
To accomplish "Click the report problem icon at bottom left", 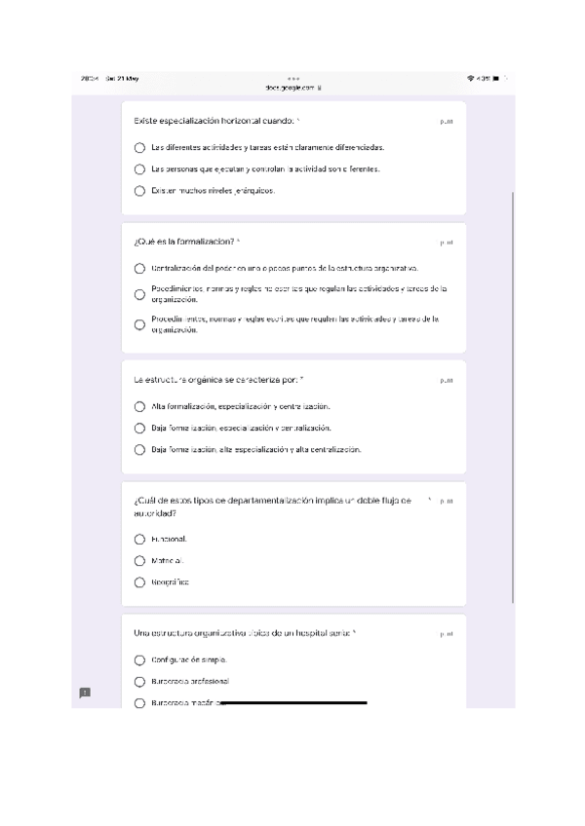I will tap(85, 693).
